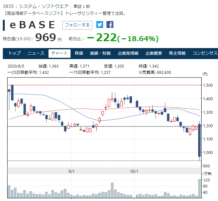
Task: Share on Twitter via bird icon
Action: pyautogui.click(x=100, y=25)
